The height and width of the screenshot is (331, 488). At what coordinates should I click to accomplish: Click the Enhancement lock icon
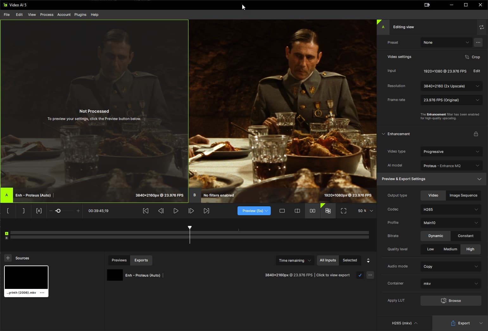[476, 134]
